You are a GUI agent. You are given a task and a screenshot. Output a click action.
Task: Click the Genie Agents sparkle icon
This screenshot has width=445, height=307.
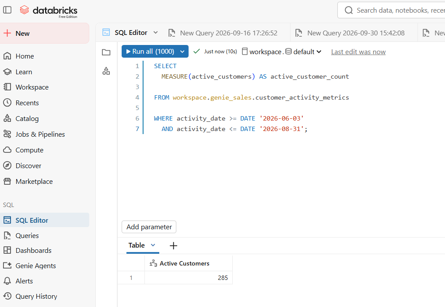pyautogui.click(x=7, y=266)
